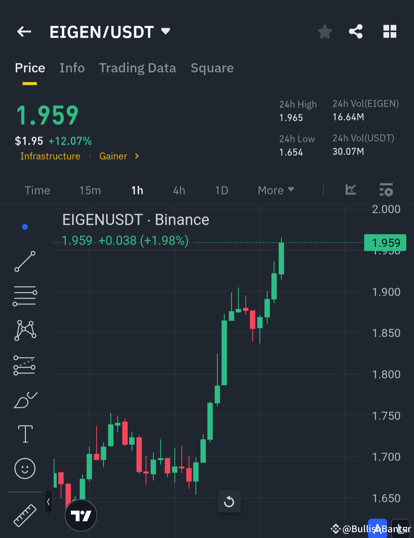414x538 pixels.
Task: Open the Gainer link
Action: tap(113, 156)
